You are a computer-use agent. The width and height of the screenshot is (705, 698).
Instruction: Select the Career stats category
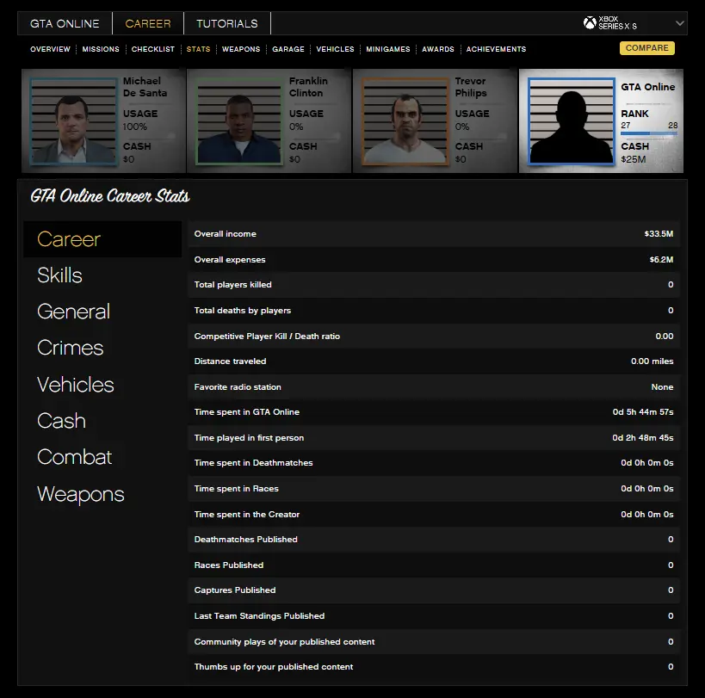coord(102,239)
